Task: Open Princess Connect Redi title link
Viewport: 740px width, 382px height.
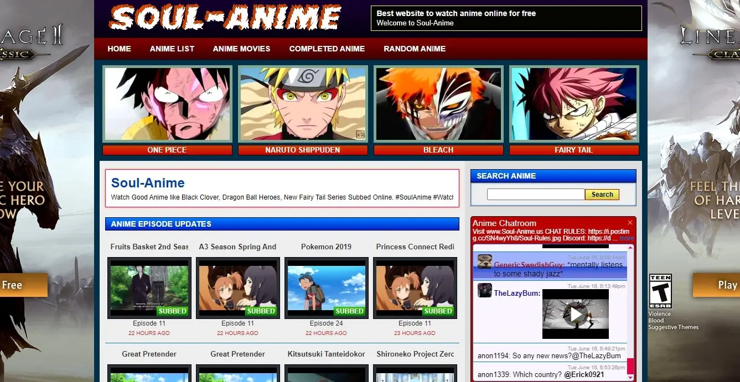Action: (x=415, y=247)
